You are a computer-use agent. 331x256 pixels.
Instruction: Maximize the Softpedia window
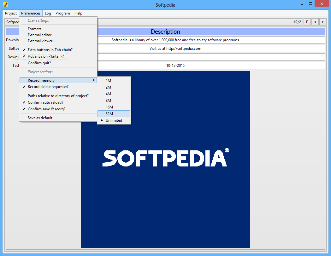(310, 4)
